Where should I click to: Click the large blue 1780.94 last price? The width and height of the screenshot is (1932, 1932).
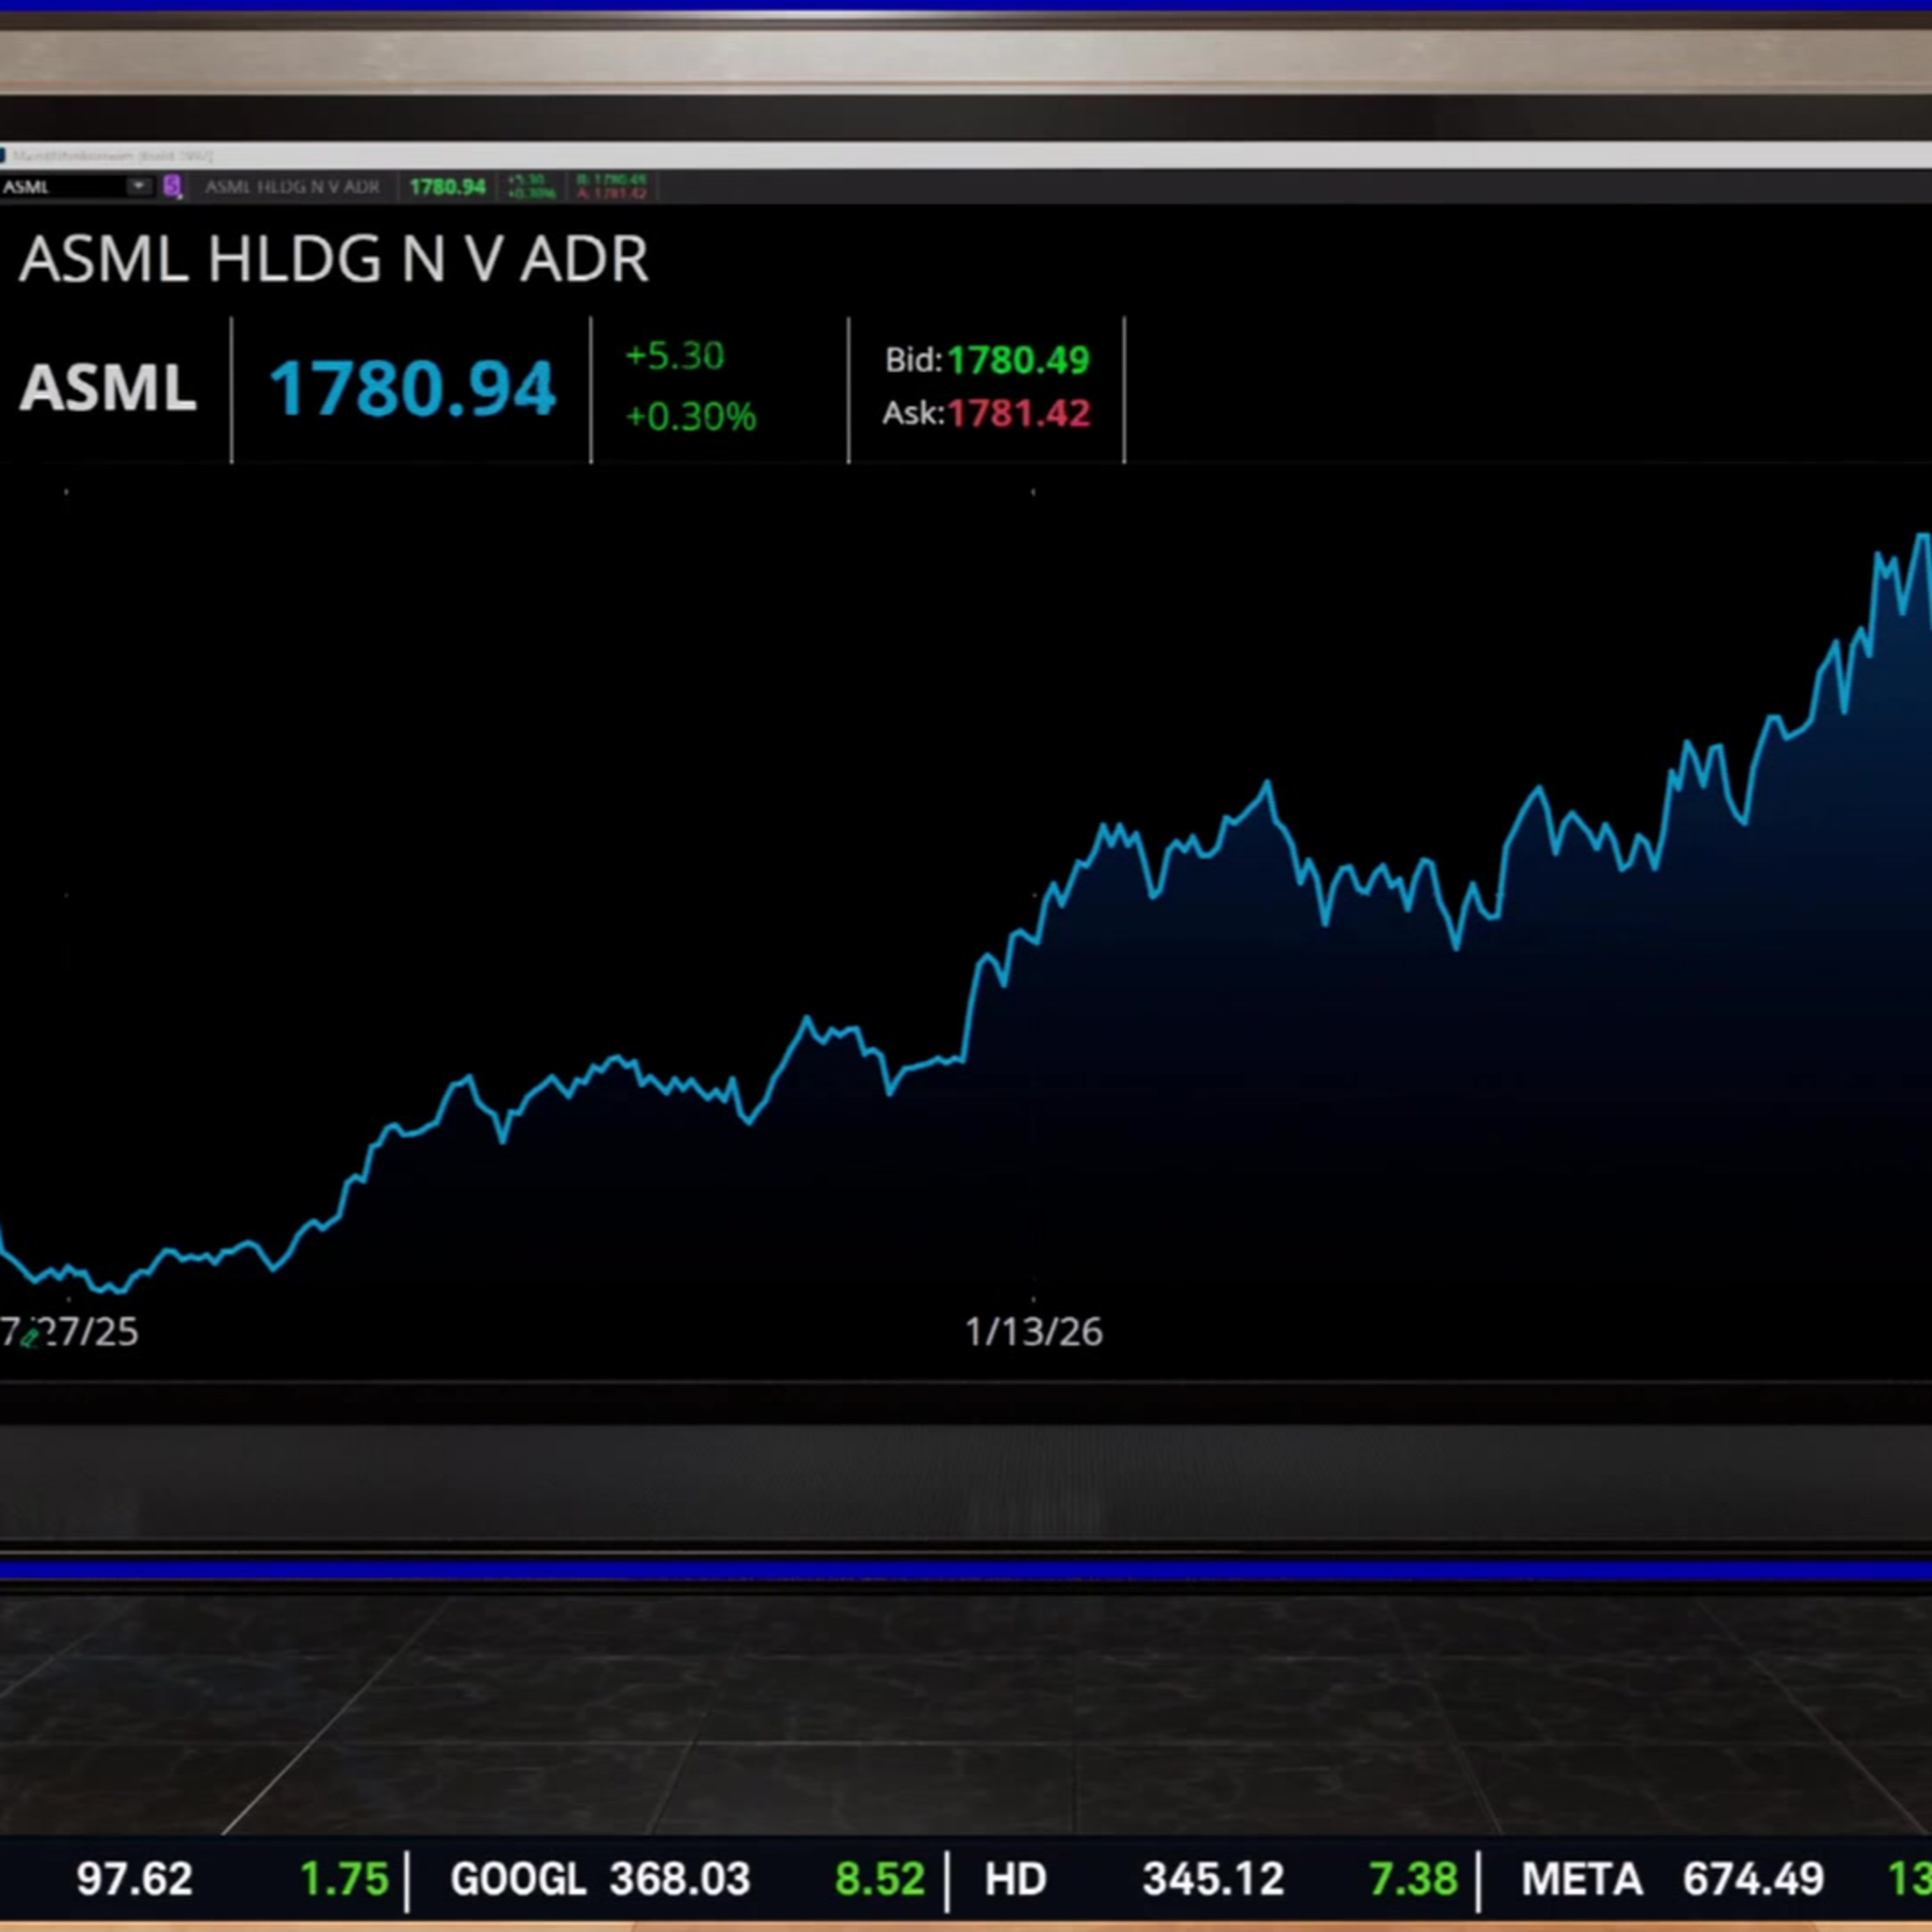tap(412, 388)
